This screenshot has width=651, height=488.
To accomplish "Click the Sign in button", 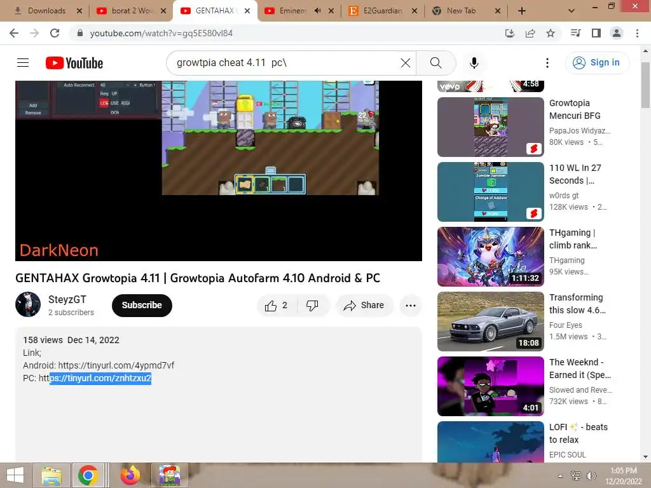I will [596, 63].
